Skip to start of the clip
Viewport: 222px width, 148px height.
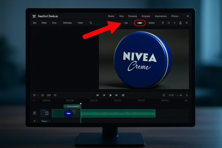pyautogui.click(x=97, y=95)
